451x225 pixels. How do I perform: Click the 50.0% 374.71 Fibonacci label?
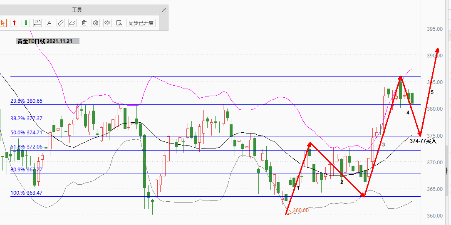click(x=27, y=133)
